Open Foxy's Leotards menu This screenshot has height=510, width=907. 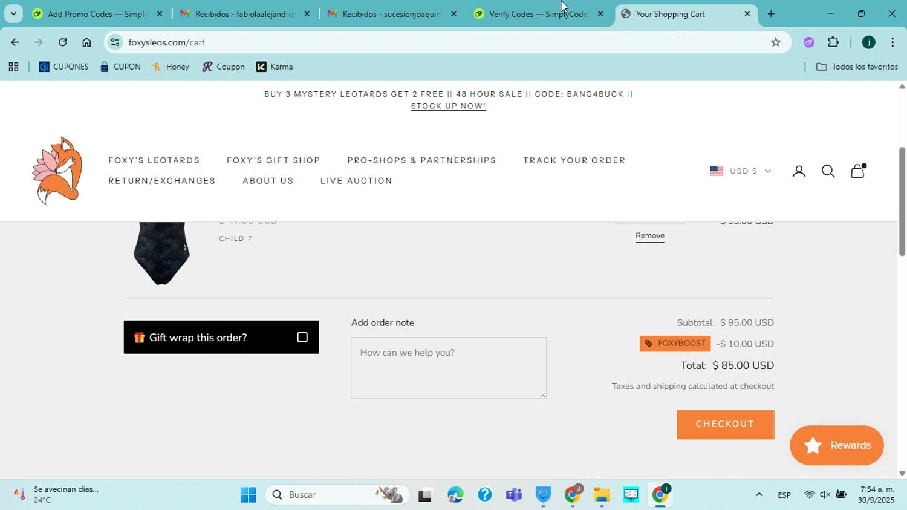point(154,160)
